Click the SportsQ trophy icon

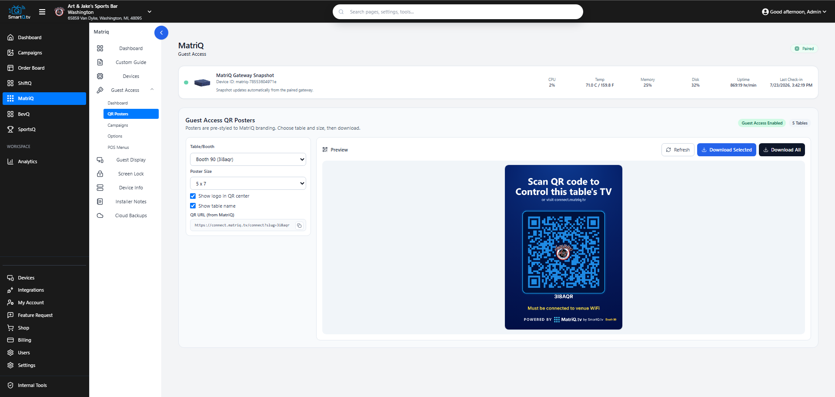pyautogui.click(x=10, y=129)
